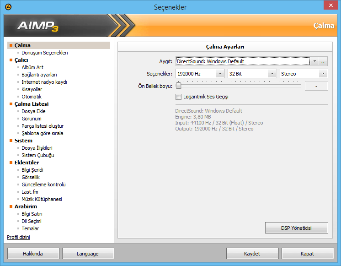The image size is (341, 266).
Task: Click the buffer size value box
Action: click(316, 86)
